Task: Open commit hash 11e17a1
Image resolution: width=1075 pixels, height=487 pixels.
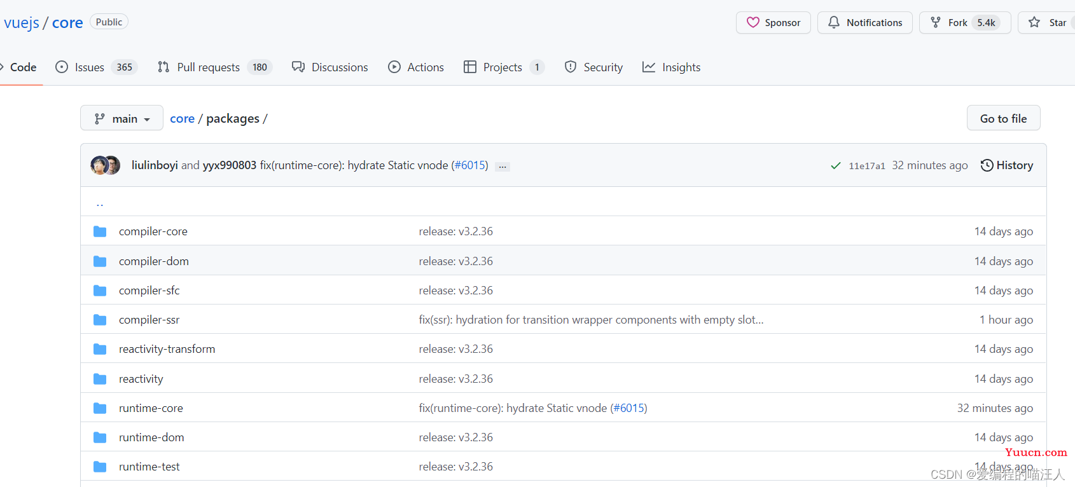Action: 867,166
